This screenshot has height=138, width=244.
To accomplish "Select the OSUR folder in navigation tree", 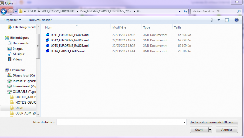I will pyautogui.click(x=19, y=108).
